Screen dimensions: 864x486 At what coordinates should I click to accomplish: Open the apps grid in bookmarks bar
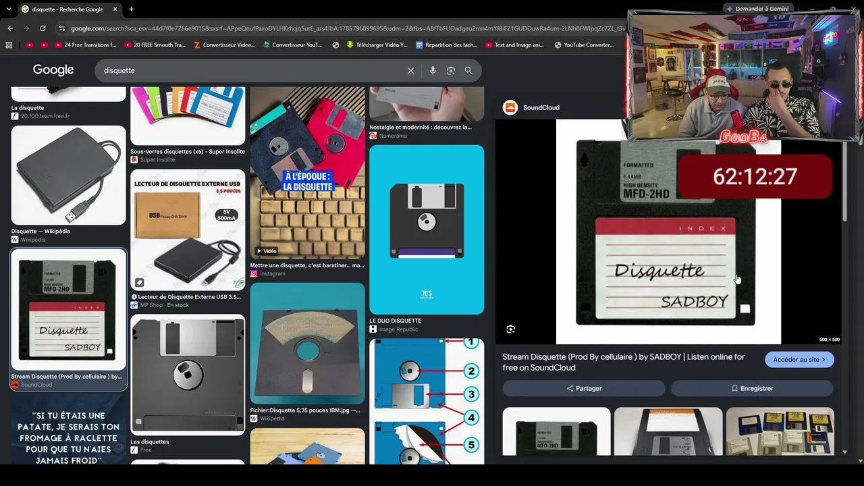[9, 45]
